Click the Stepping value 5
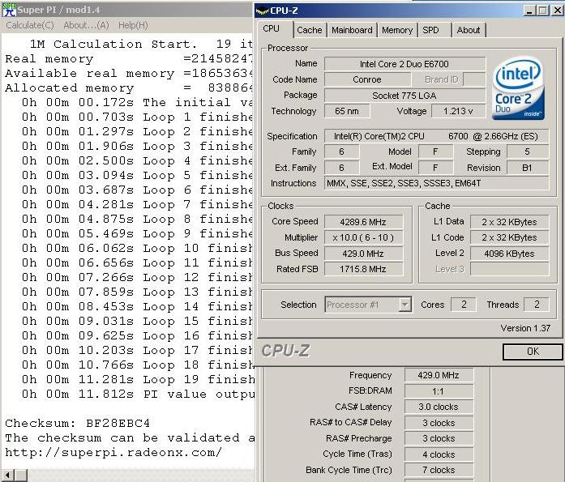 [x=528, y=151]
